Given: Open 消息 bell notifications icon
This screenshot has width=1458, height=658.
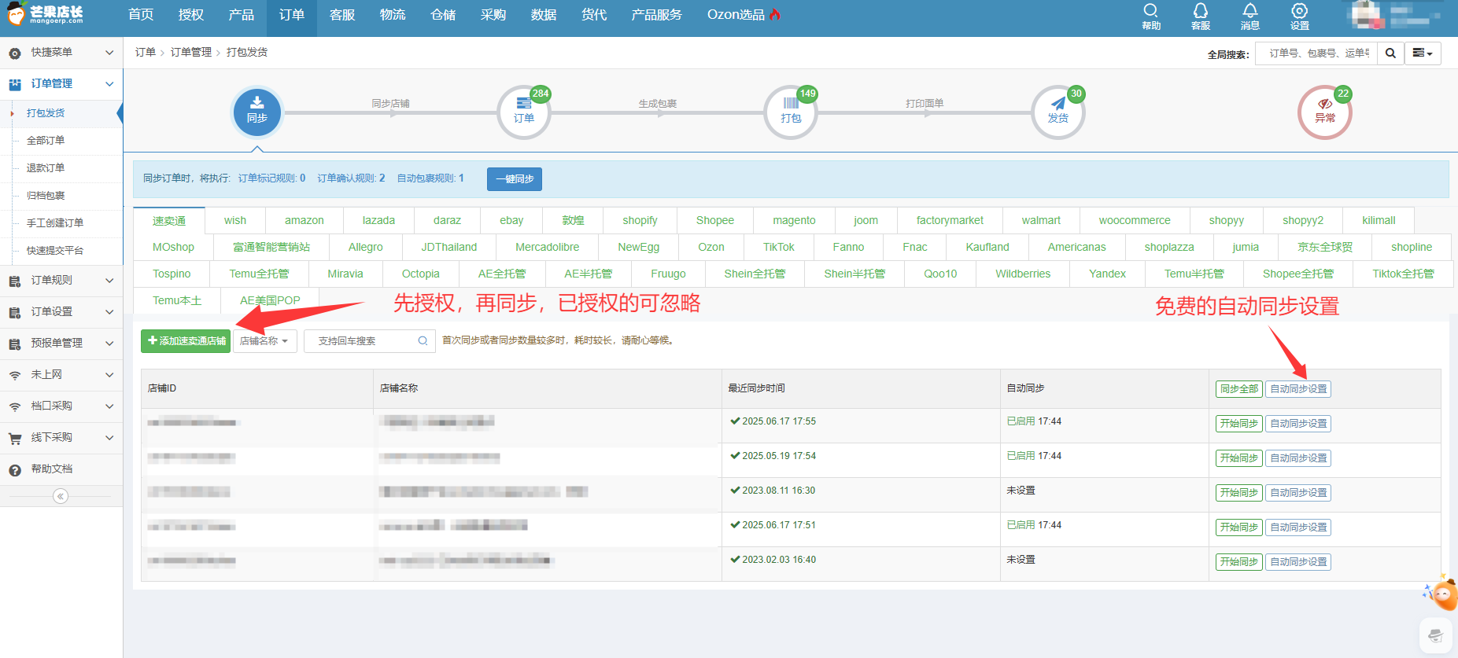Looking at the screenshot, I should [1250, 11].
